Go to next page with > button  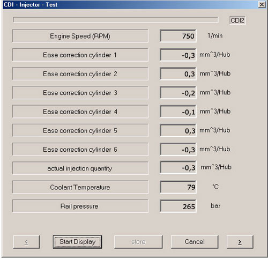pyautogui.click(x=240, y=242)
